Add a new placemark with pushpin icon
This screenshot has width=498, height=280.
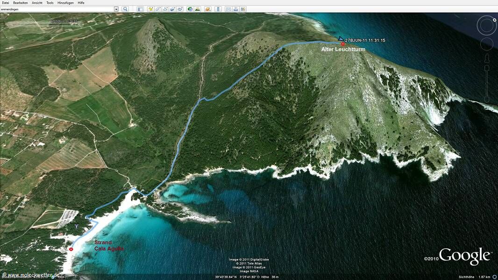point(150,9)
